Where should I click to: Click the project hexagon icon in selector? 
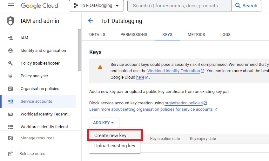[x=76, y=5]
